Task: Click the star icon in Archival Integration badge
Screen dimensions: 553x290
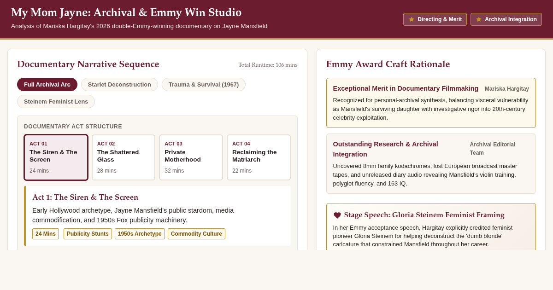Action: pos(479,19)
